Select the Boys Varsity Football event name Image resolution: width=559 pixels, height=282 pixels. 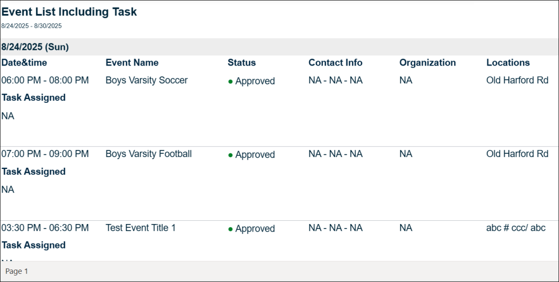[149, 154]
